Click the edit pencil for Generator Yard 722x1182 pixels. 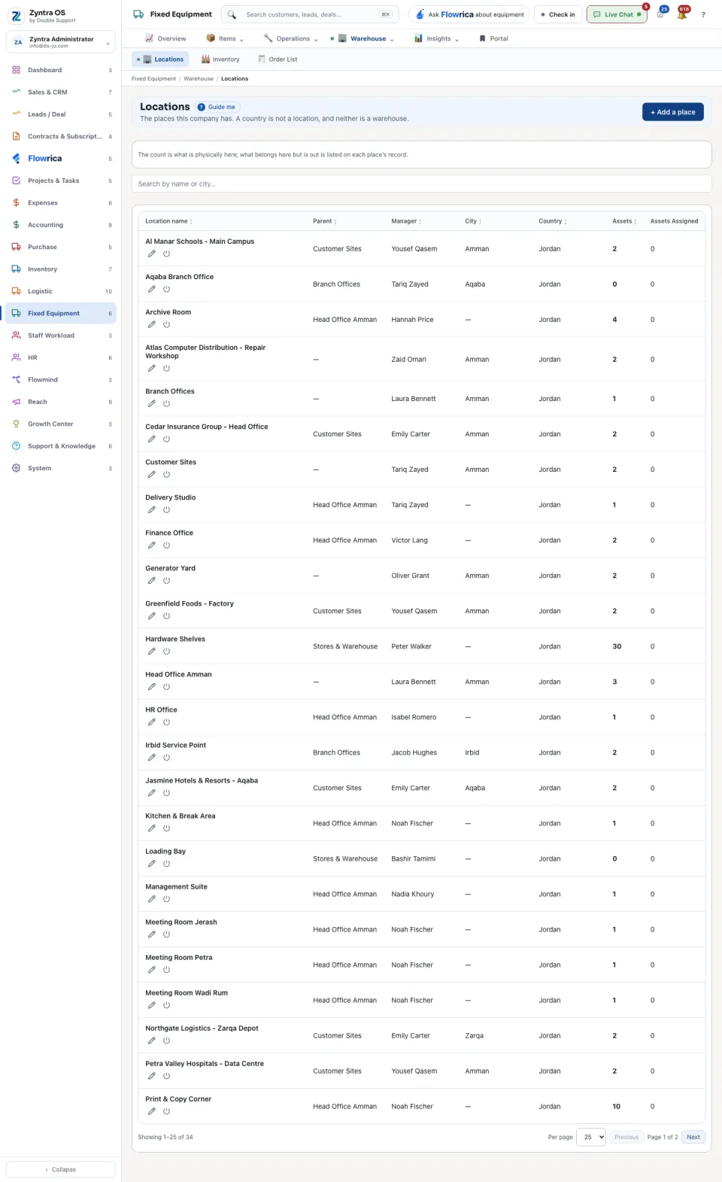pos(151,581)
